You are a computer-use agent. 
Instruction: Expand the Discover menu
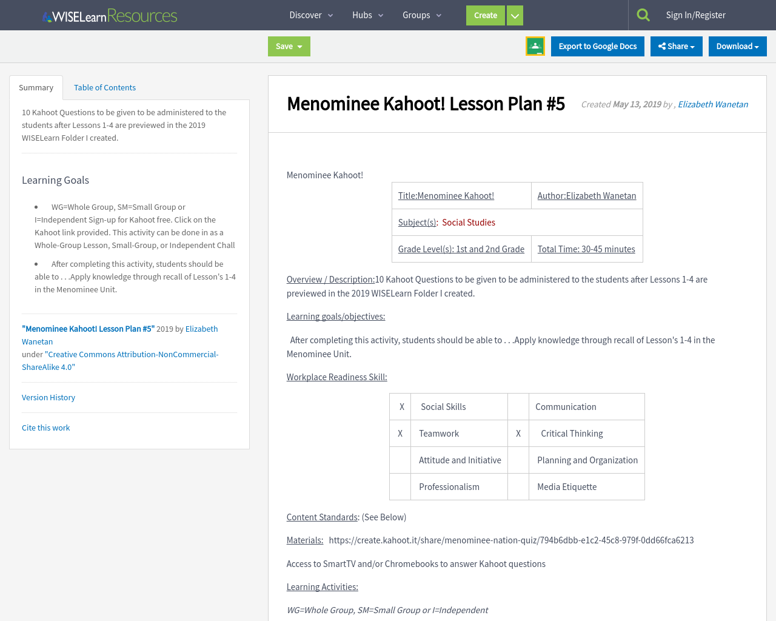312,15
